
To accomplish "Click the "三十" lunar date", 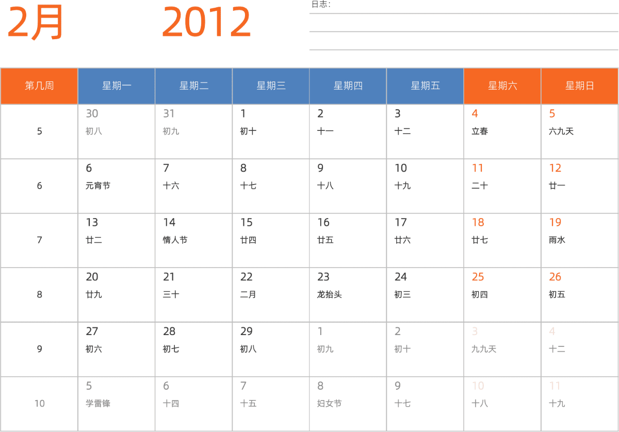I will pos(171,295).
